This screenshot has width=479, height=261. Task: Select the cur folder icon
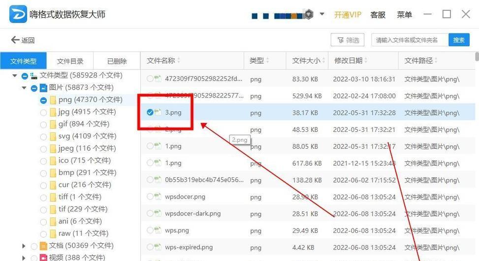(x=53, y=185)
